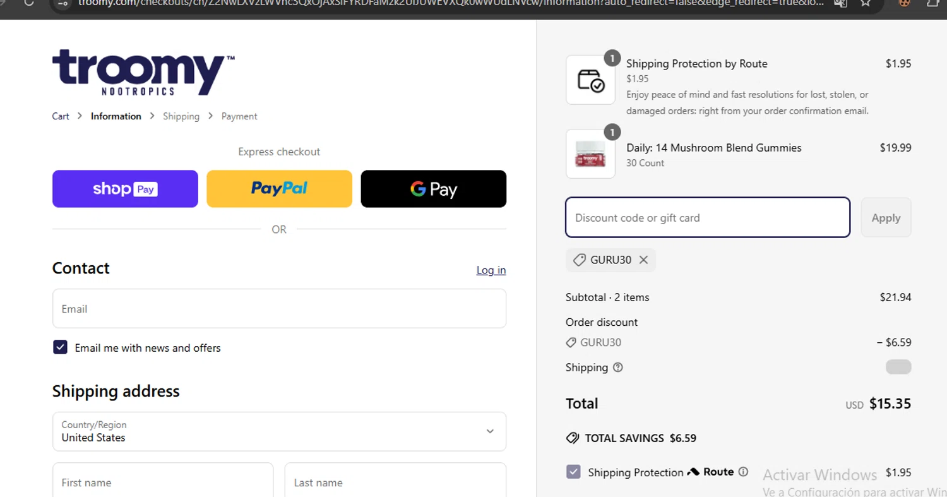Viewport: 947px width, 497px height.
Task: Uncheck Email me with news and offers
Action: [x=60, y=347]
